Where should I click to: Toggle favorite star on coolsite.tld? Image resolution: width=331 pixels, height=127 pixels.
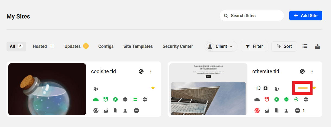tap(153, 88)
